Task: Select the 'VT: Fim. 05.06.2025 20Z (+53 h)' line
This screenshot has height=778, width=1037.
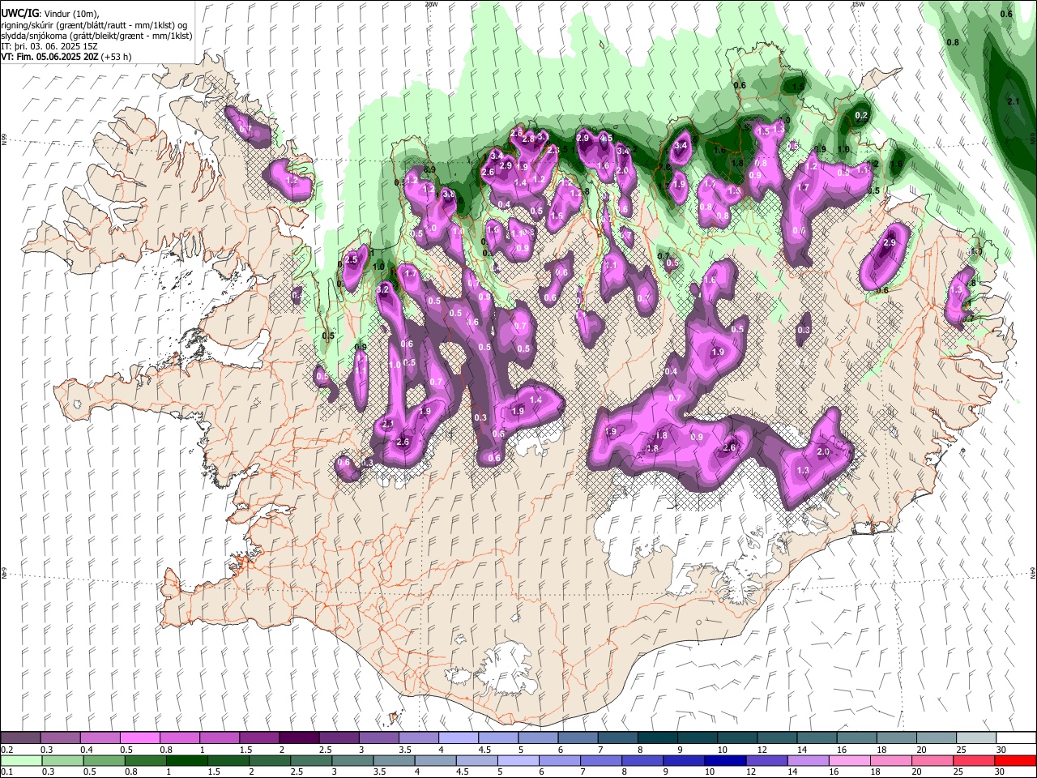Action: 66,57
